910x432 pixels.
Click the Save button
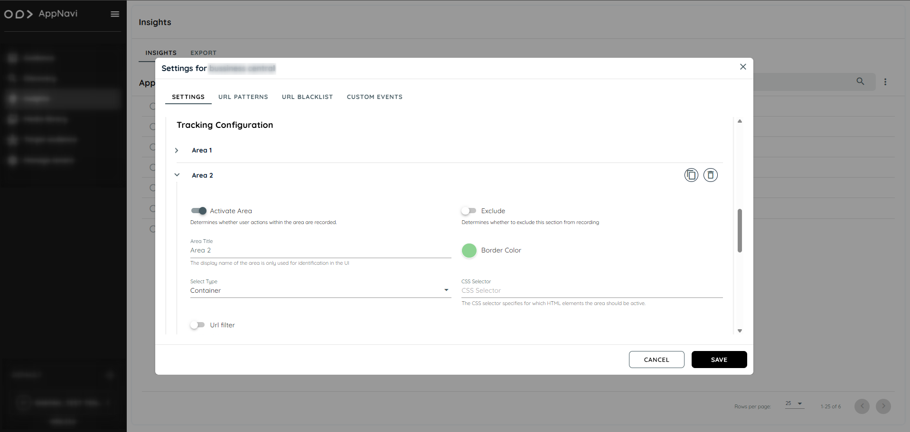(x=719, y=360)
